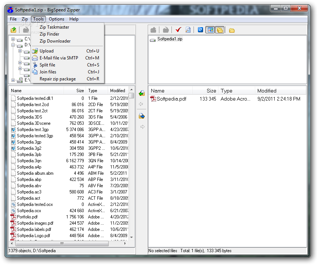Open the Options menu
This screenshot has height=265, width=318.
tap(57, 19)
